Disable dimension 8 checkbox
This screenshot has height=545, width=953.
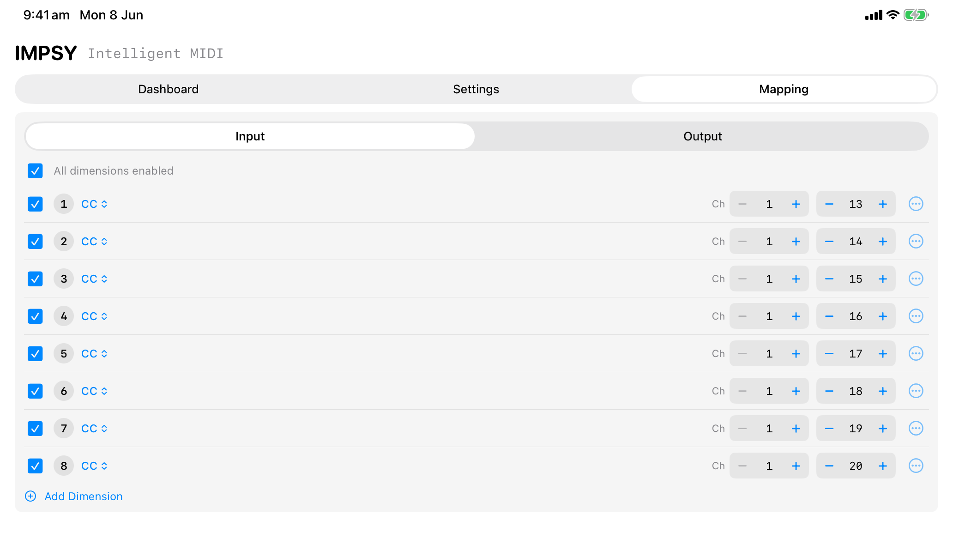click(x=35, y=466)
